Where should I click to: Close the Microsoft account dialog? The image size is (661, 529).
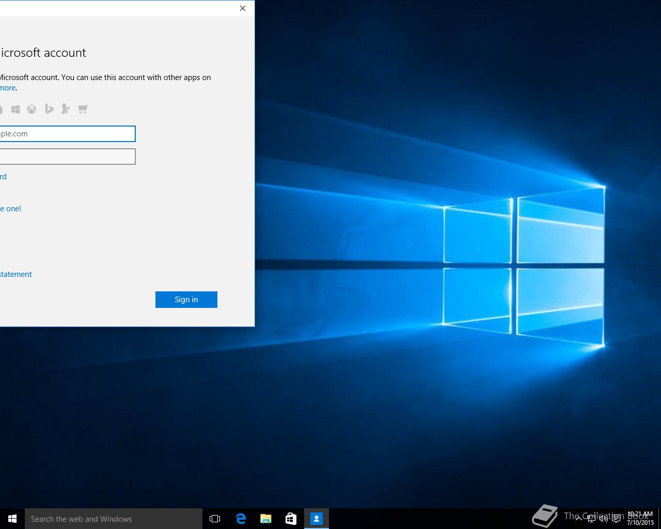(243, 8)
